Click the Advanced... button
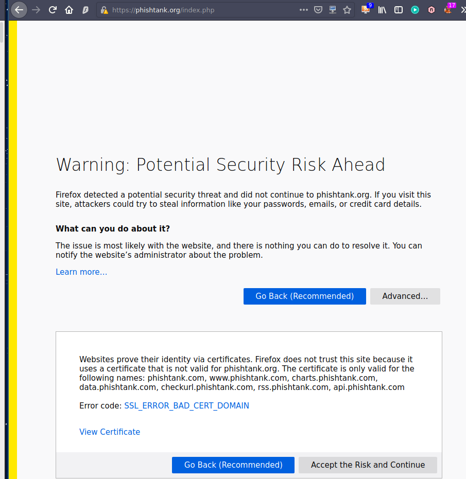The image size is (466, 479). [x=405, y=296]
